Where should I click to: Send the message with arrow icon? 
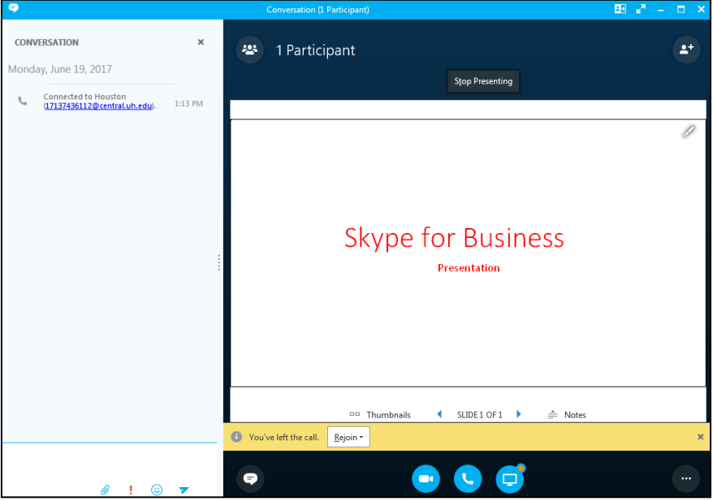click(184, 490)
